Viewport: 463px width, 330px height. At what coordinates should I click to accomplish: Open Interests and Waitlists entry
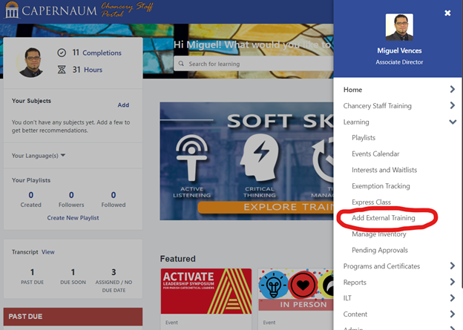[384, 170]
